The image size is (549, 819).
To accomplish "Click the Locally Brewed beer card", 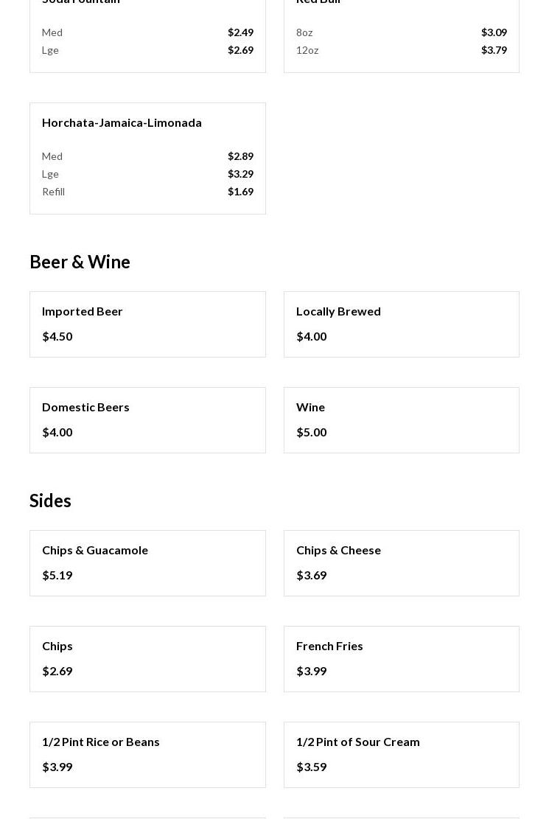I will (x=401, y=324).
